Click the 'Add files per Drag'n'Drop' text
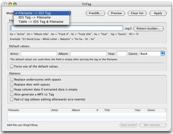173x134 pixels. coord(22,125)
